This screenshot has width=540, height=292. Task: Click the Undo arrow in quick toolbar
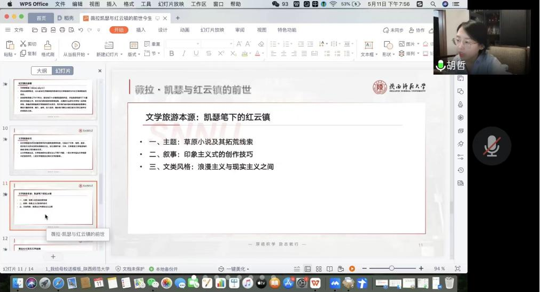click(81, 30)
